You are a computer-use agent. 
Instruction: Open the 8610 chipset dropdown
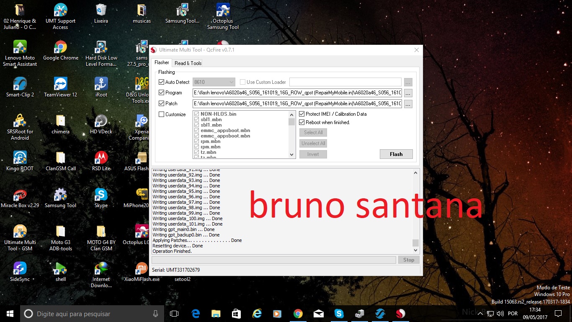click(x=214, y=82)
